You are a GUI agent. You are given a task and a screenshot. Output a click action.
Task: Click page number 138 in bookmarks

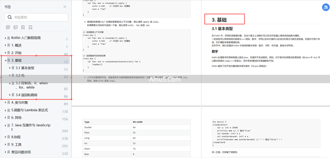tap(65, 112)
